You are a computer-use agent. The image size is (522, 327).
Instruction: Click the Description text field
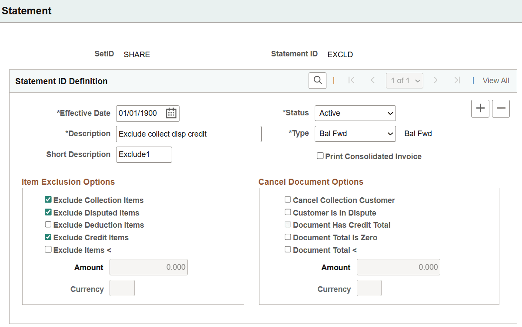point(189,134)
